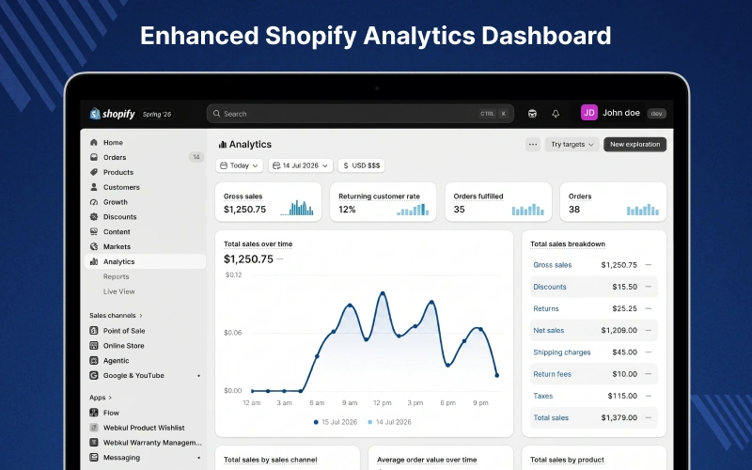Expand the Sales channels section
Image resolution: width=752 pixels, height=470 pixels.
point(116,315)
